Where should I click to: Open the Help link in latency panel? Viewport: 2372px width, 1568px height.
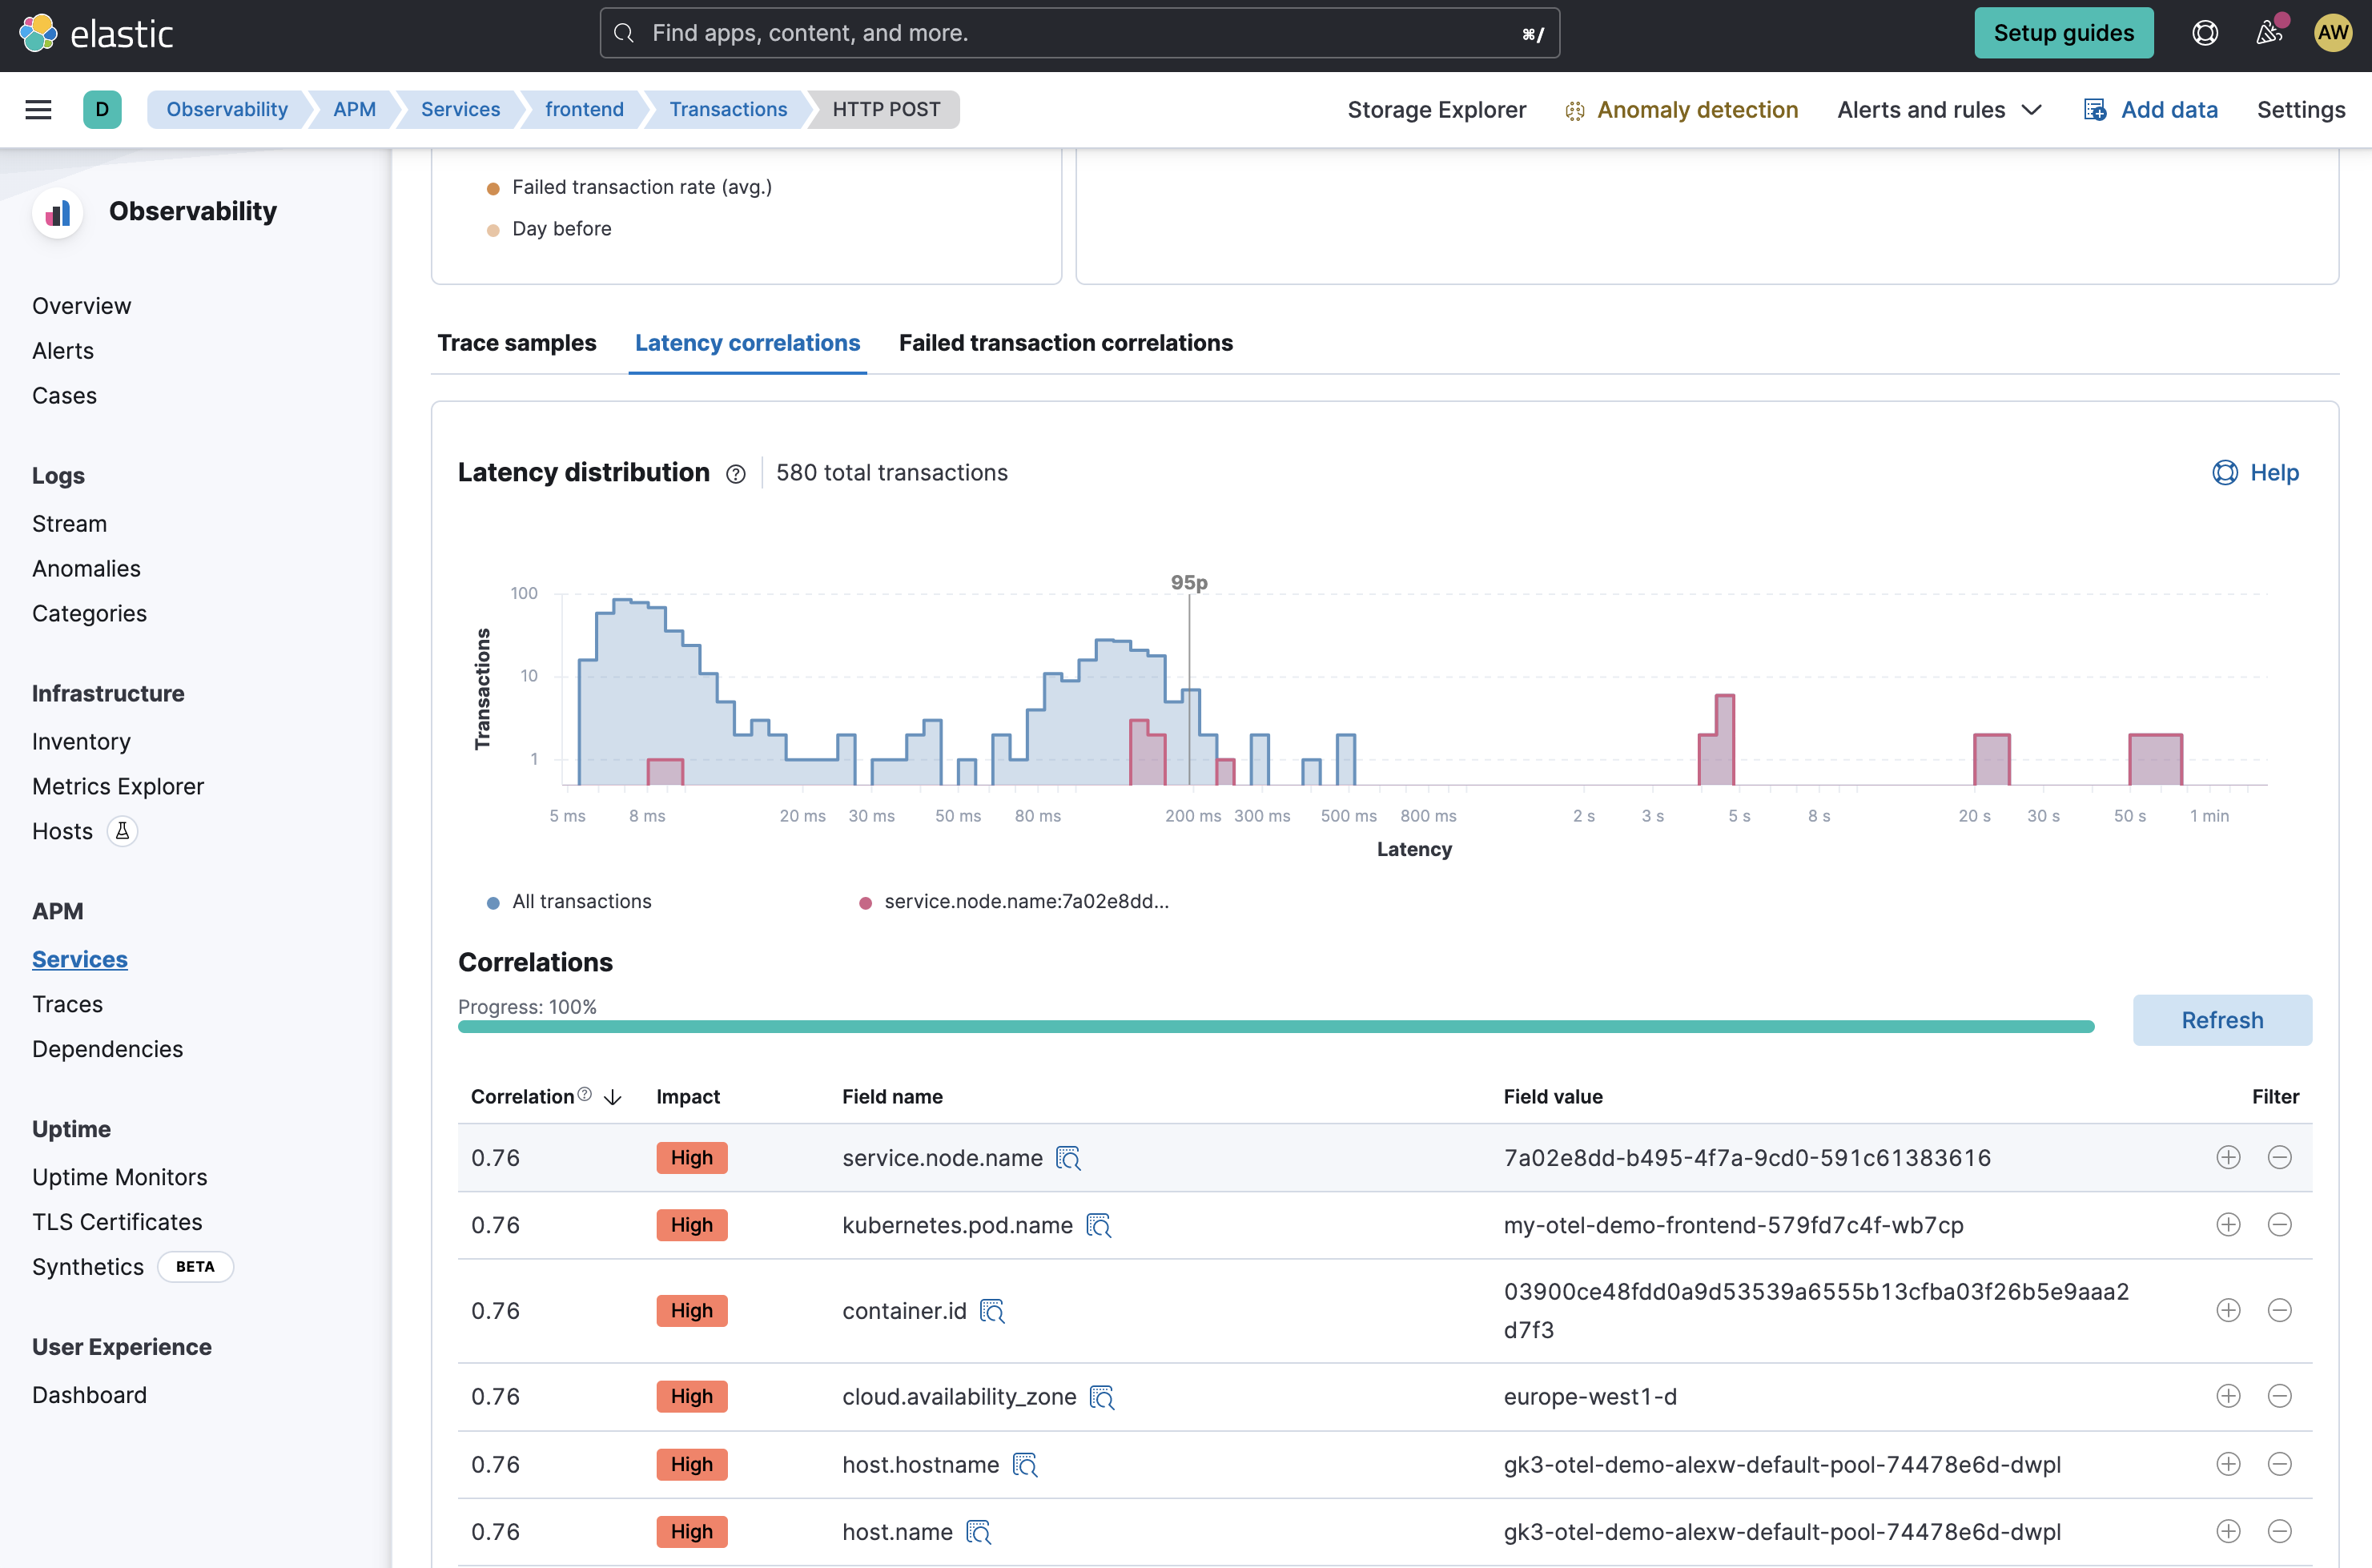2256,473
